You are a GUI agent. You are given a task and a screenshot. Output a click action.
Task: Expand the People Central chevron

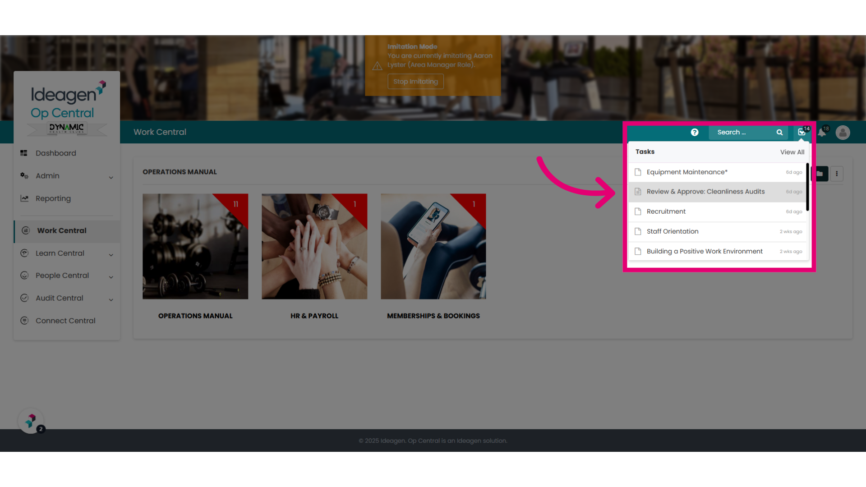pos(111,277)
